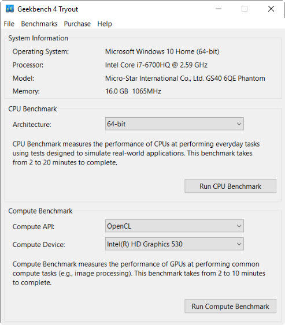Open the Benchmarks menu
The width and height of the screenshot is (285, 325).
point(39,24)
